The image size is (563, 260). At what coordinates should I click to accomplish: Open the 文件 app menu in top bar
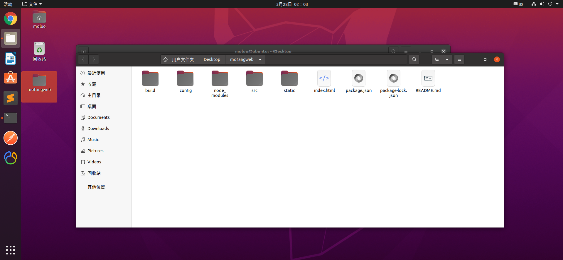[x=32, y=4]
